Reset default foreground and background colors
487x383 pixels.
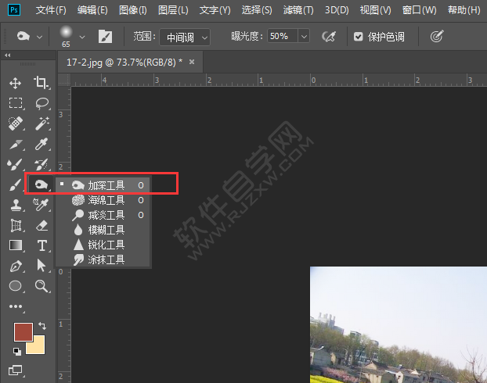17,352
